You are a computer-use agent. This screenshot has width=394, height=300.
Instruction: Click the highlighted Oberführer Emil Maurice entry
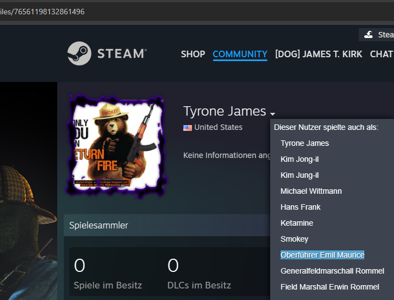(322, 255)
